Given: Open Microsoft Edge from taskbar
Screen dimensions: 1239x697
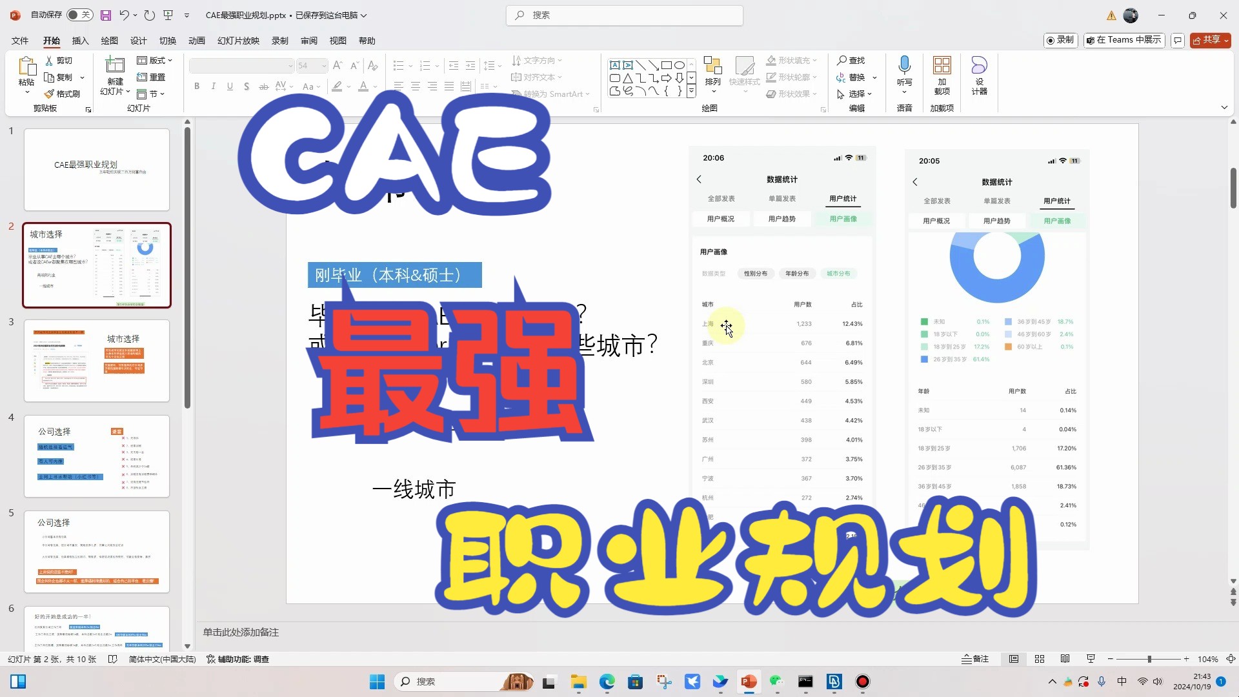Looking at the screenshot, I should coord(607,682).
